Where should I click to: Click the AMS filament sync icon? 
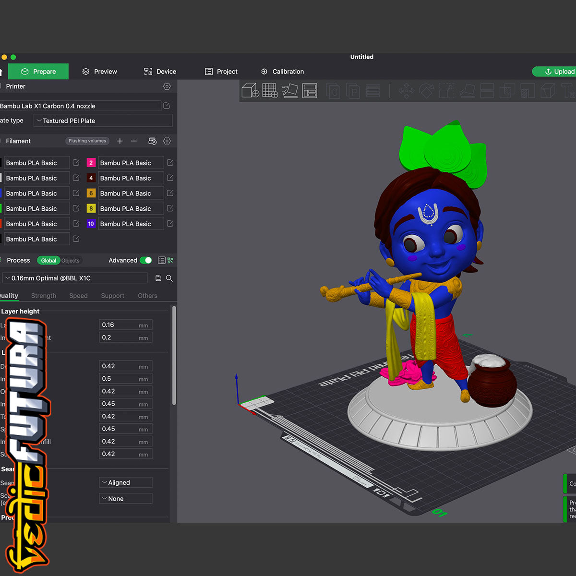pyautogui.click(x=152, y=141)
